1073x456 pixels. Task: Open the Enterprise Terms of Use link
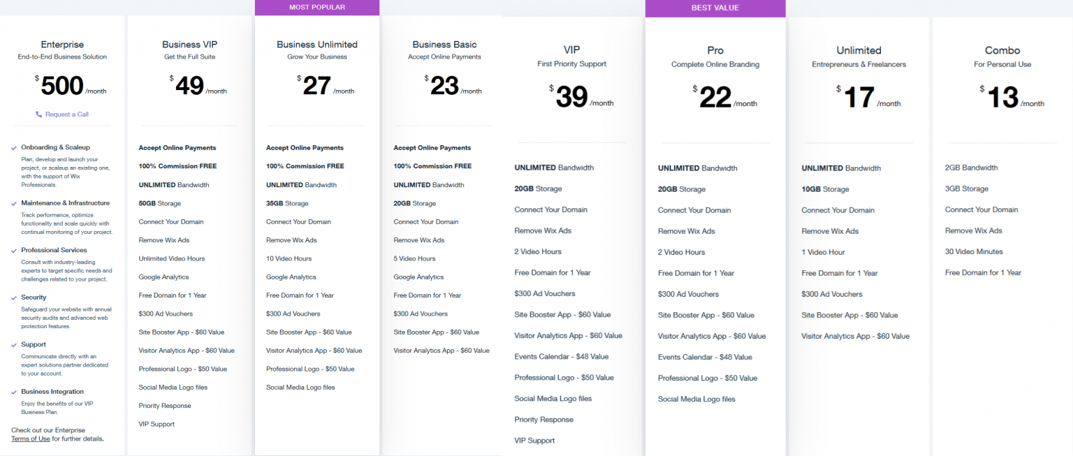(31, 439)
